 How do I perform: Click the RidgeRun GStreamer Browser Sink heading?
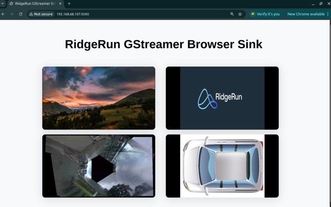[163, 44]
